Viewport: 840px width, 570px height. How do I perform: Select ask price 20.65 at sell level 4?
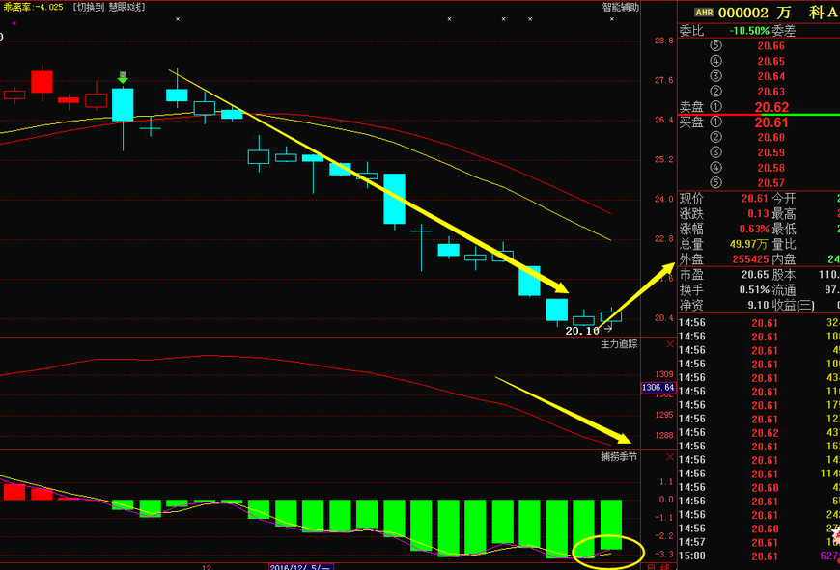[x=770, y=61]
